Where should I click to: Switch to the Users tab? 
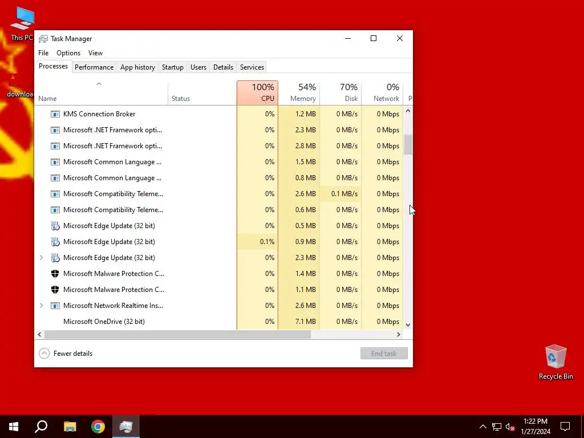pyautogui.click(x=198, y=67)
